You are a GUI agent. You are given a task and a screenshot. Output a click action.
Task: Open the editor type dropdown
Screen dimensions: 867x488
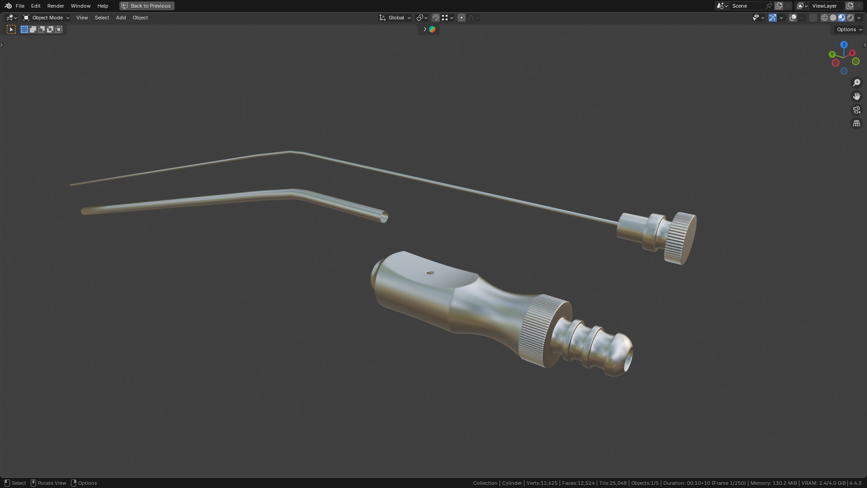tap(12, 18)
